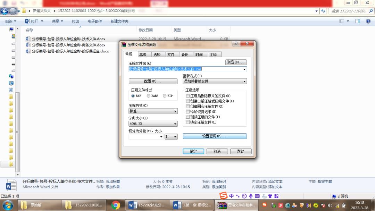Click the volume speaker icon in system tray
375x211 pixels.
330,205
